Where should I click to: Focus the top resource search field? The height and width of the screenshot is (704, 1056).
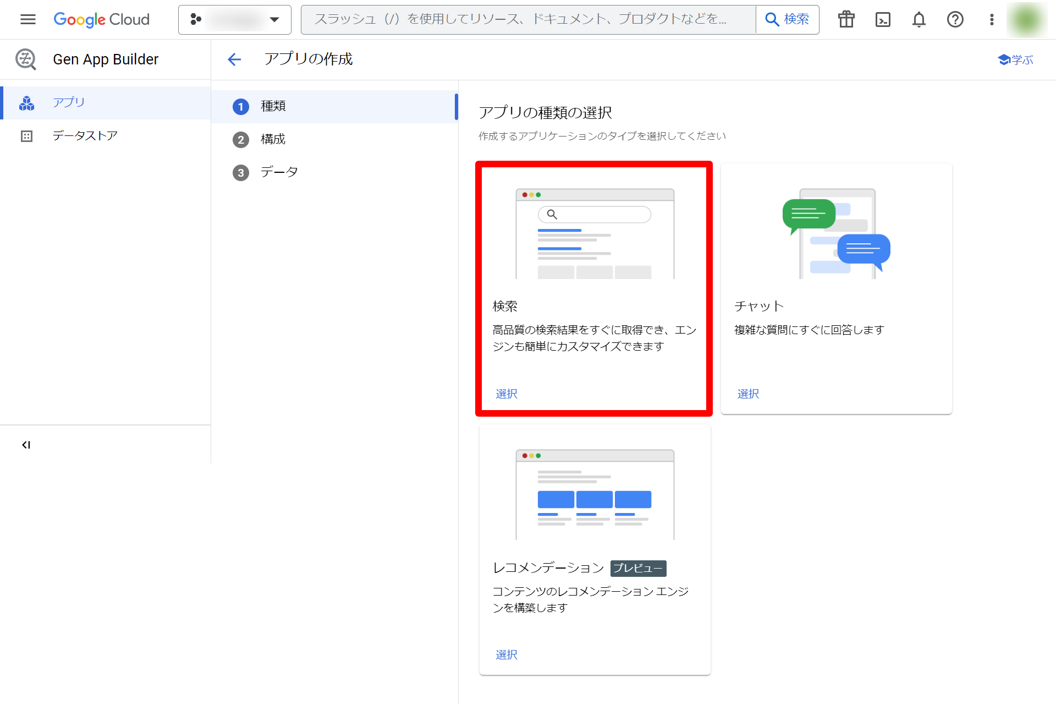tap(528, 19)
